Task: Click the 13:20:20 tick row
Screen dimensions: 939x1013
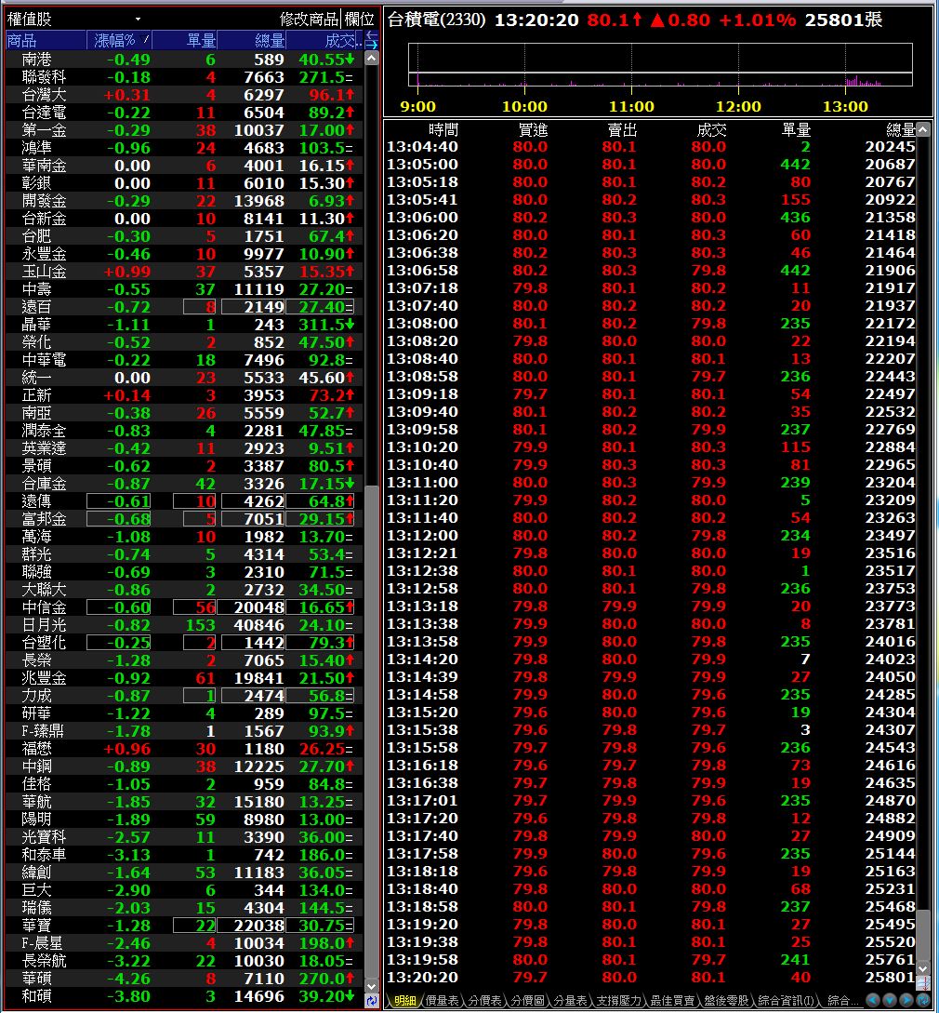Action: coord(650,978)
